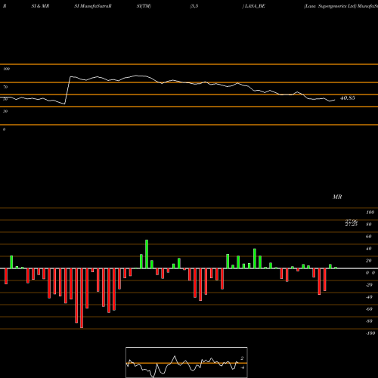378x378 pixels.
Task: Click the 'SI MunafaSutraR' header text
Action: (x=93, y=6)
